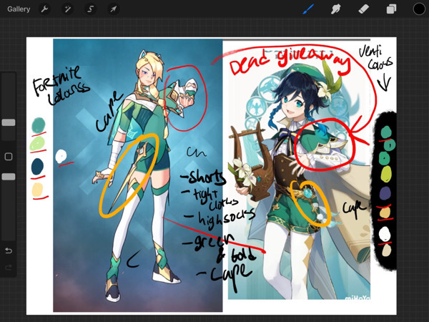Select the Selection tool (S icon)

tap(91, 9)
